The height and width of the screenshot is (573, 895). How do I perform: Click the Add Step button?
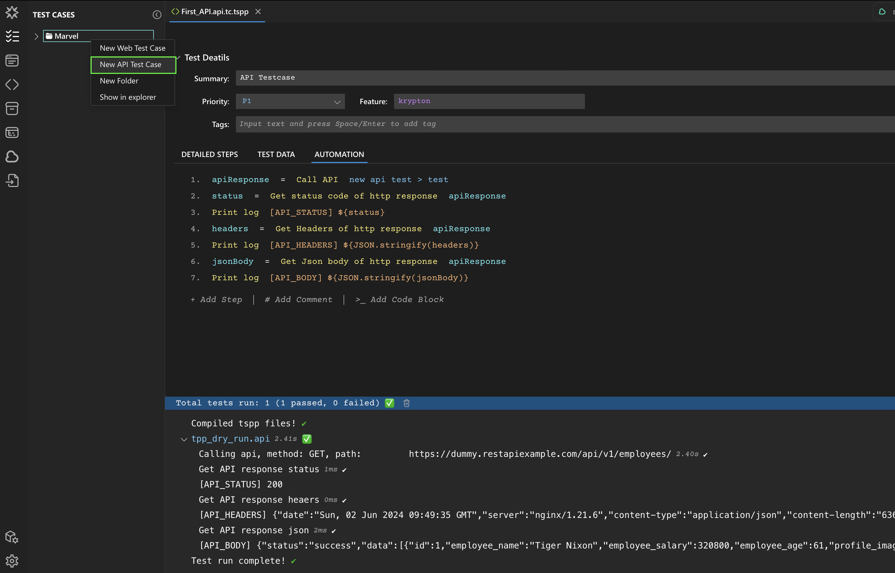pyautogui.click(x=216, y=300)
